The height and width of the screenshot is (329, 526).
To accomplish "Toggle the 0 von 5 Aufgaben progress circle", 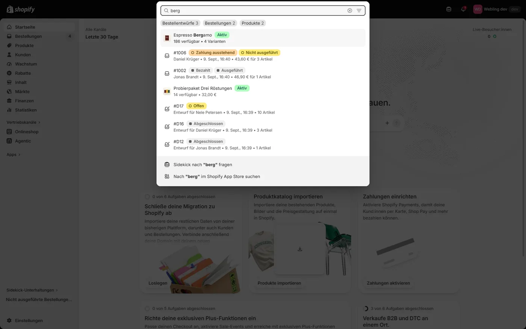I will (x=147, y=309).
